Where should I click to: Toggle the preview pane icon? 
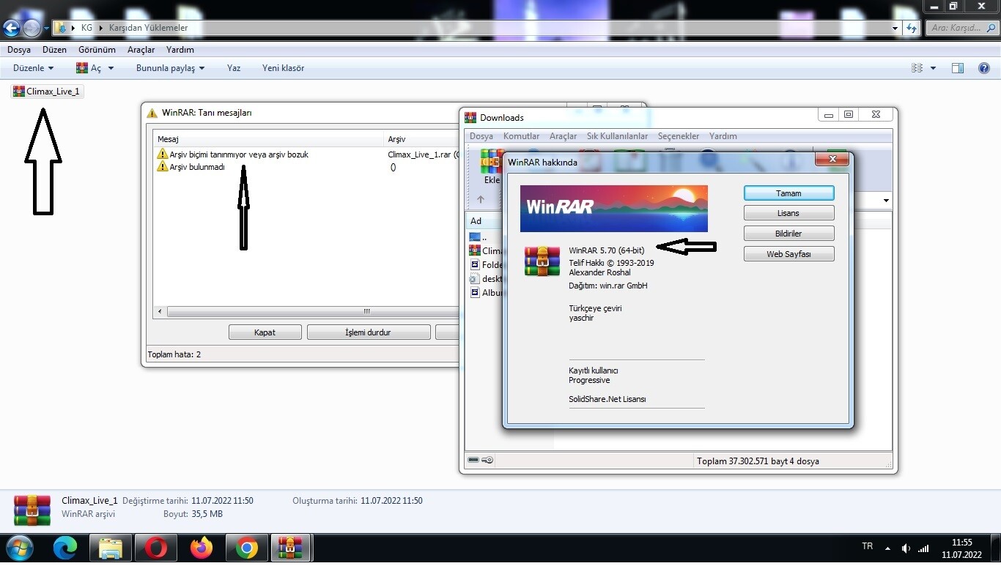(x=958, y=68)
